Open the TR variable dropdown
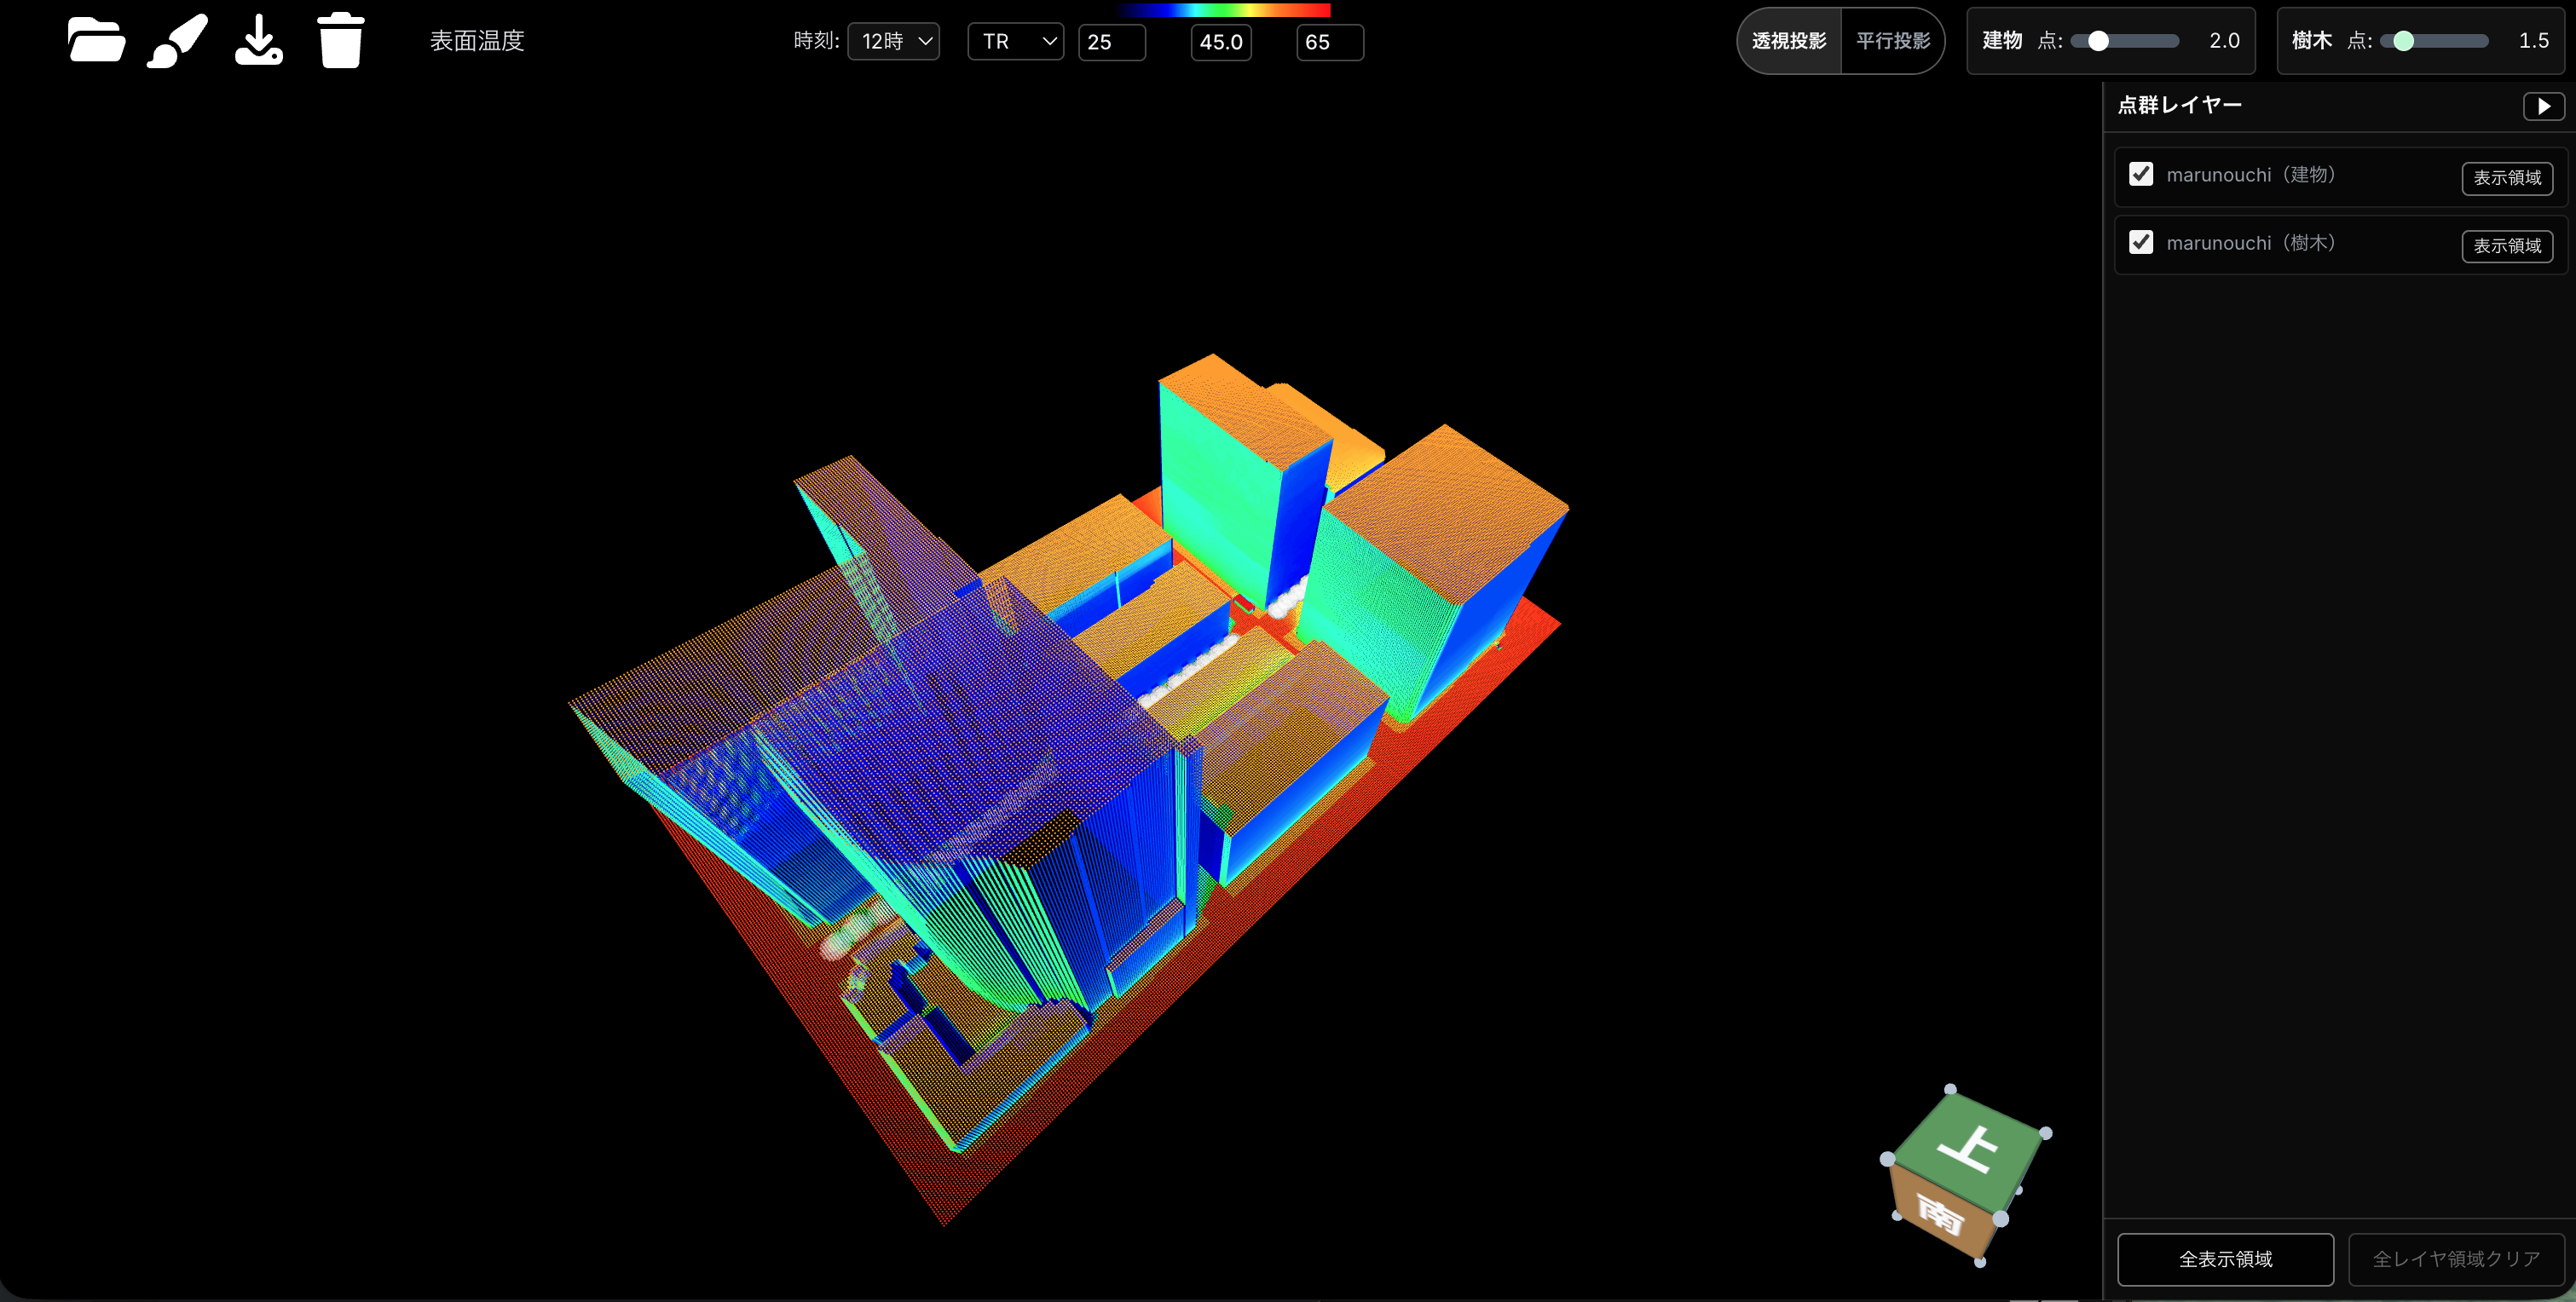Image resolution: width=2576 pixels, height=1302 pixels. [1016, 41]
